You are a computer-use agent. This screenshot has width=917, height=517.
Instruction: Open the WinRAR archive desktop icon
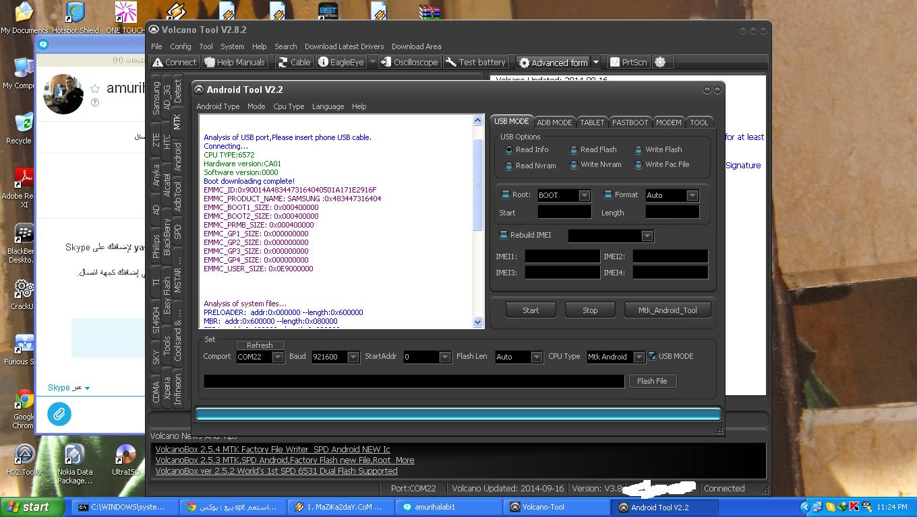(429, 11)
